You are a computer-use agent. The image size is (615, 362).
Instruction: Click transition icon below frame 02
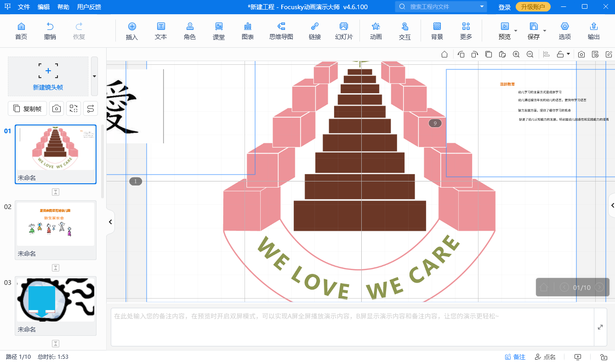(x=56, y=268)
